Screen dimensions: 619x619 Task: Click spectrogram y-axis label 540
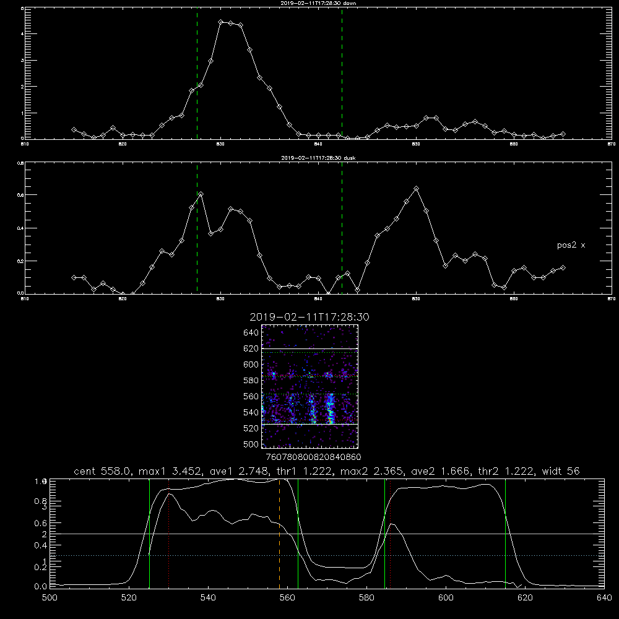(x=251, y=412)
